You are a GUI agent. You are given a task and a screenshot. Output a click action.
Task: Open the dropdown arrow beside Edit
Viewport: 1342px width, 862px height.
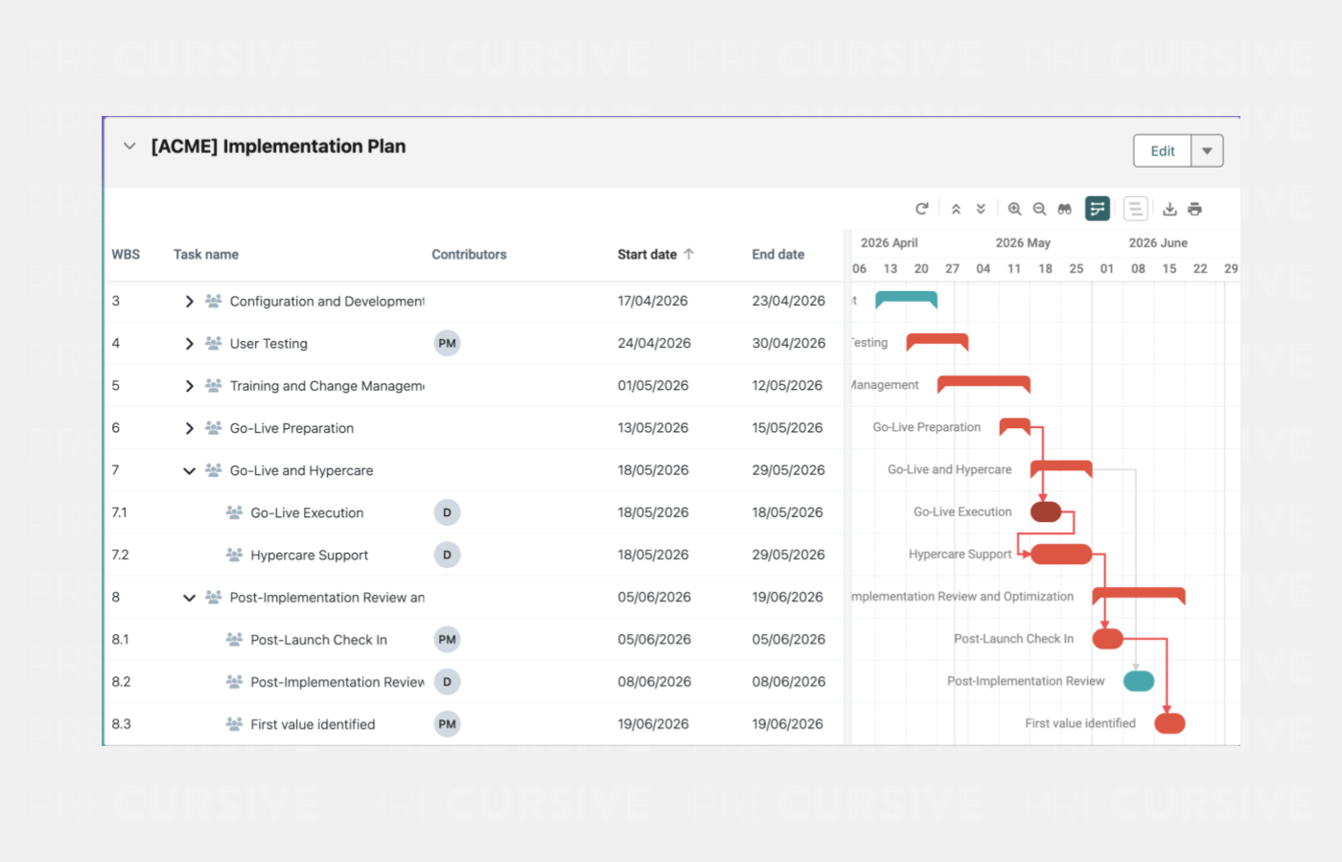pyautogui.click(x=1207, y=151)
